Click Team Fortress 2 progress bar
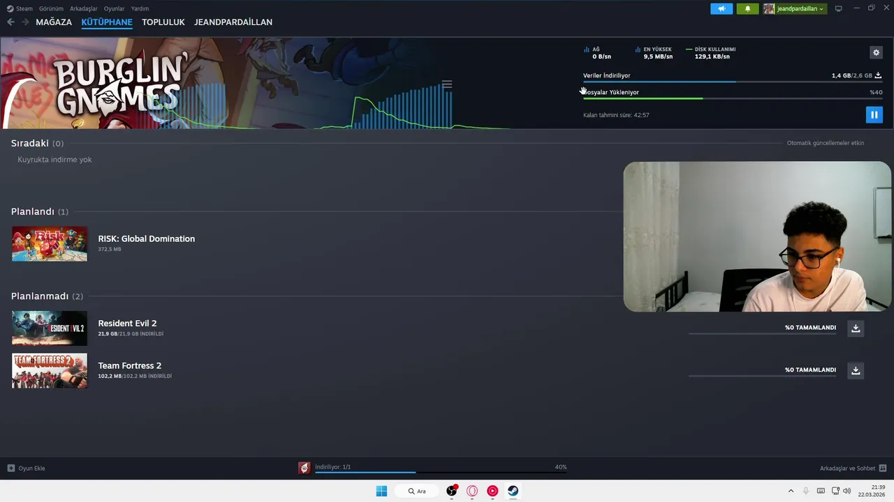894x502 pixels. coord(762,376)
